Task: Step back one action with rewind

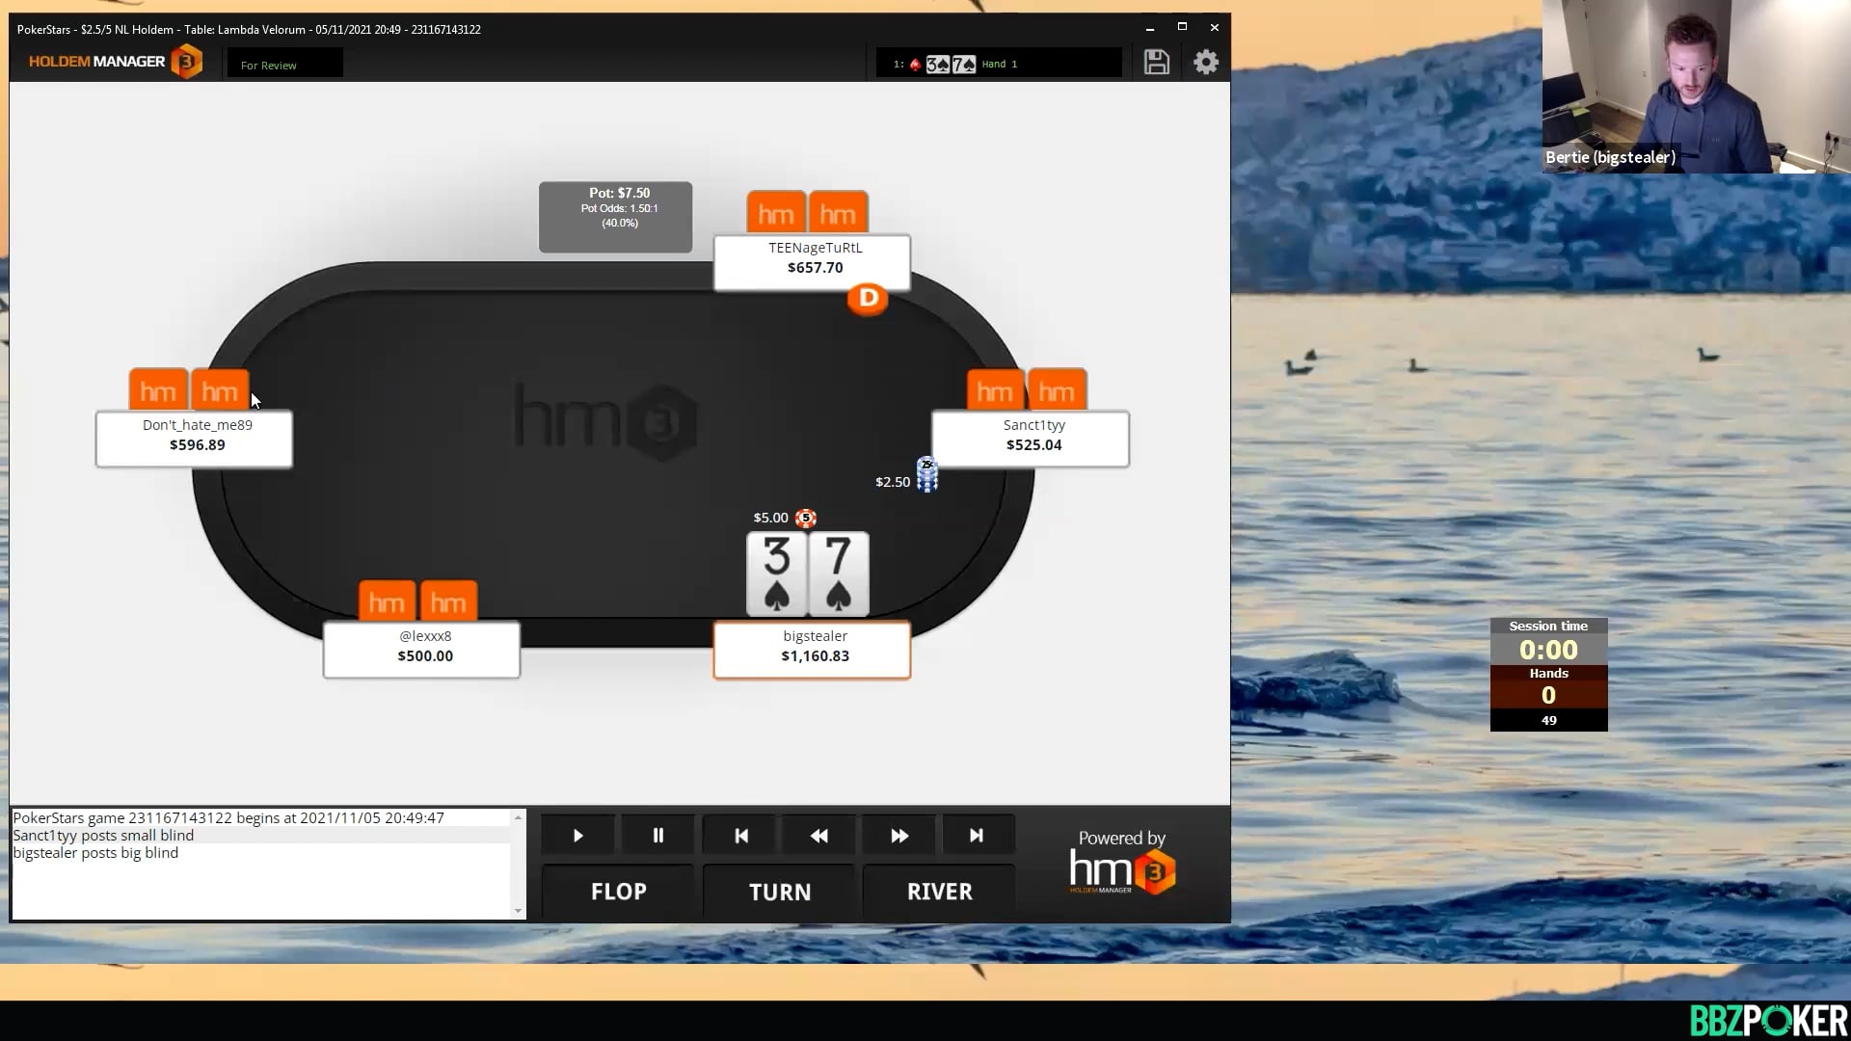Action: pyautogui.click(x=818, y=836)
